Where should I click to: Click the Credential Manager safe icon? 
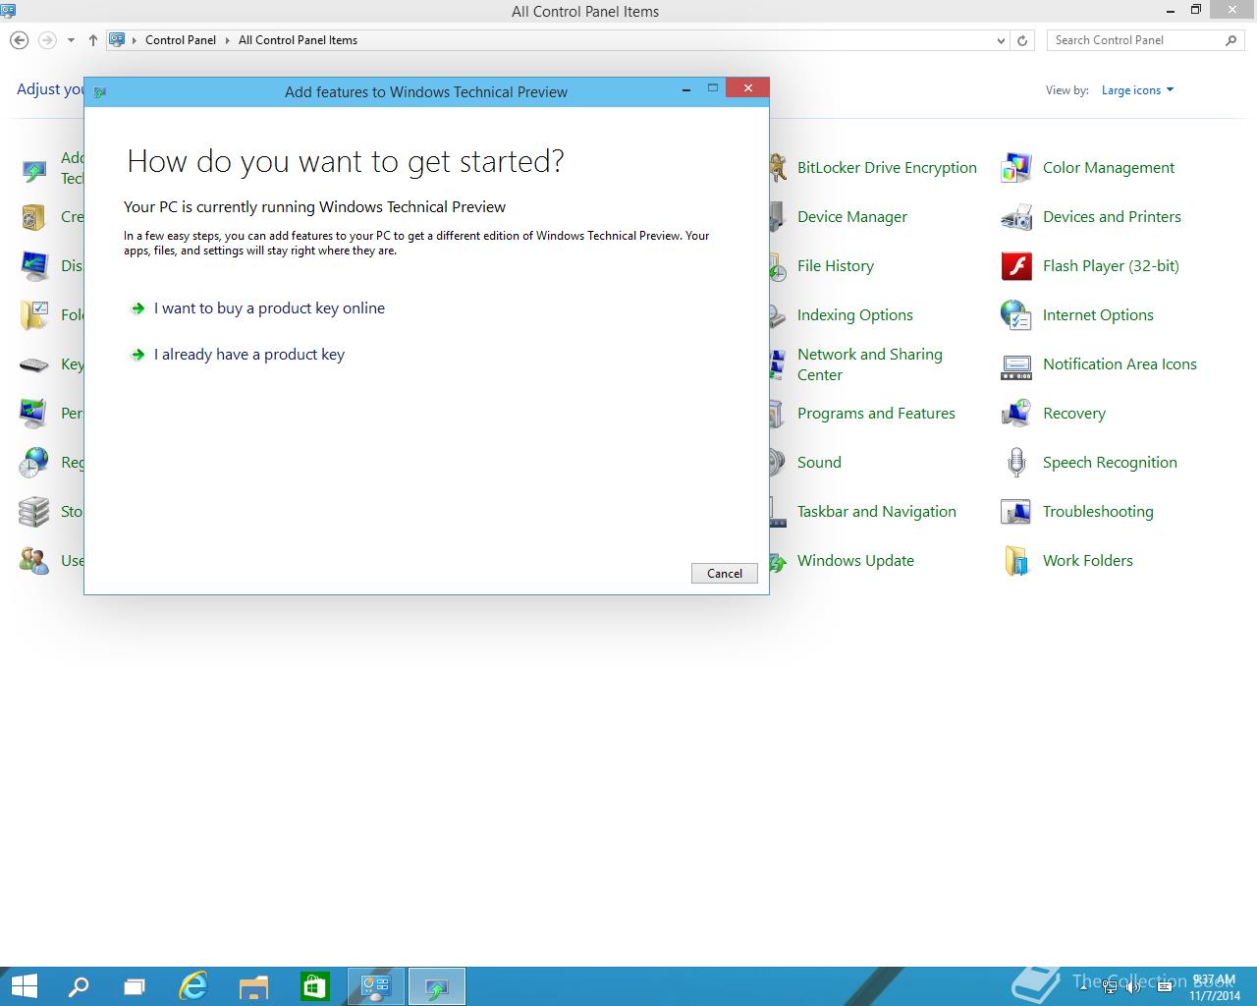click(x=34, y=217)
